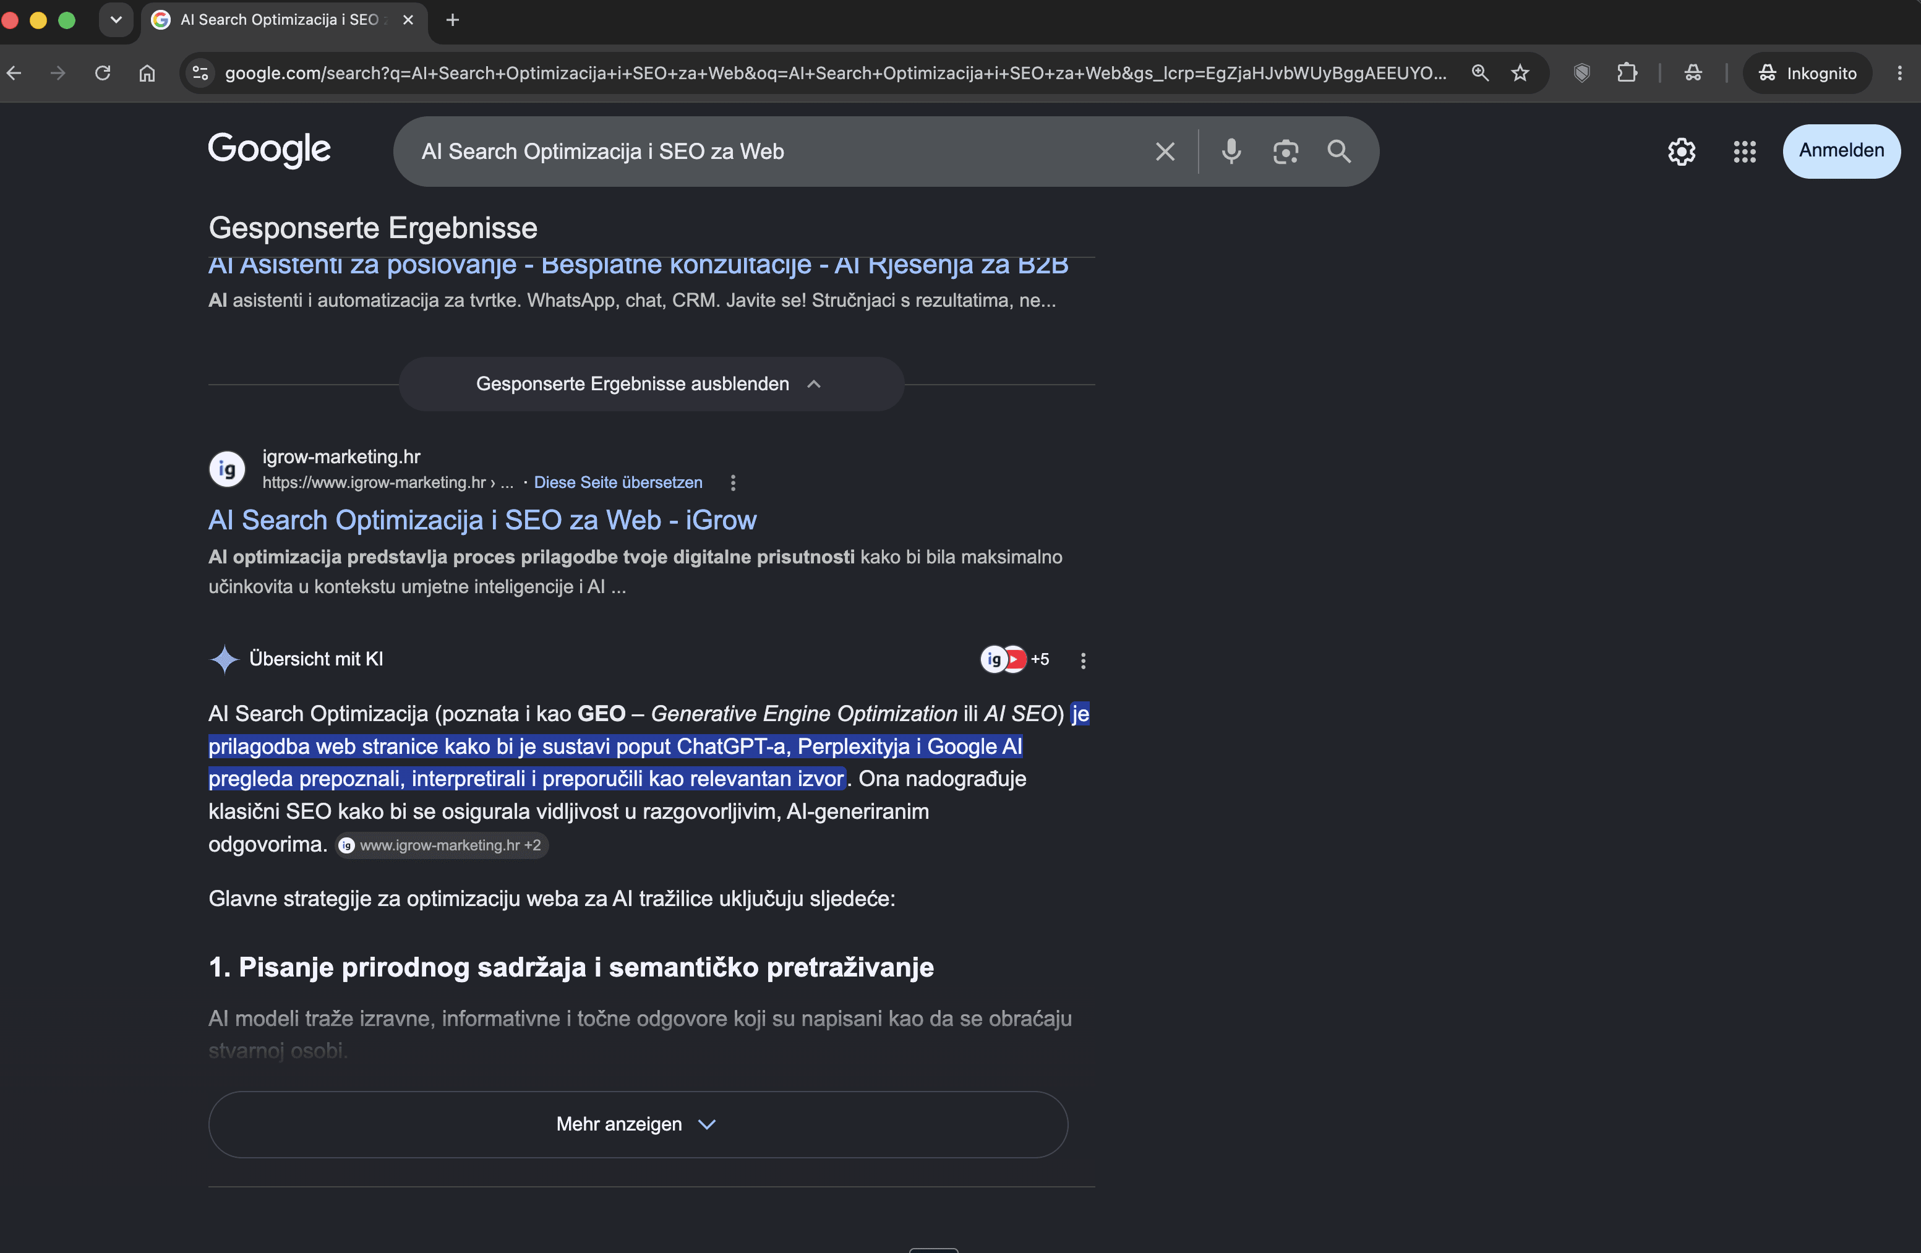Submit search with magnifier icon
Image resolution: width=1921 pixels, height=1253 pixels.
pyautogui.click(x=1339, y=152)
